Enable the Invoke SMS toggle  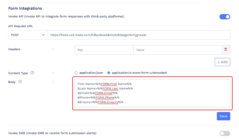pyautogui.click(x=224, y=133)
